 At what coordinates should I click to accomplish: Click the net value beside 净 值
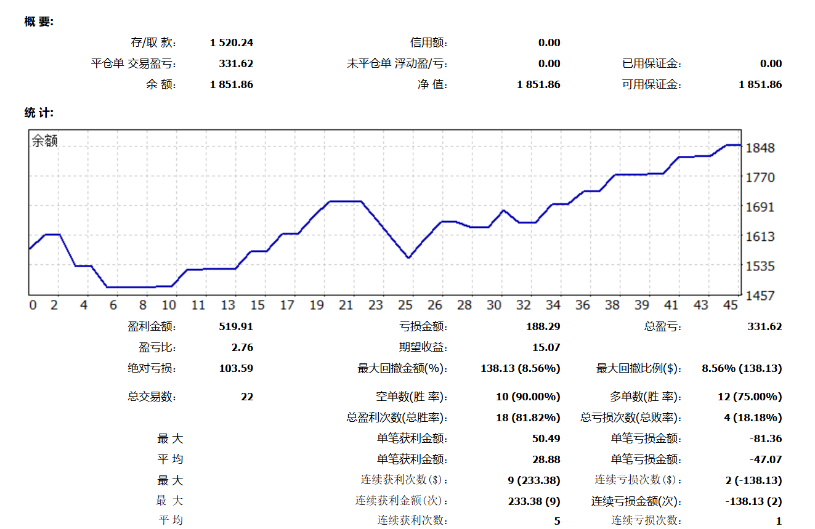[538, 84]
